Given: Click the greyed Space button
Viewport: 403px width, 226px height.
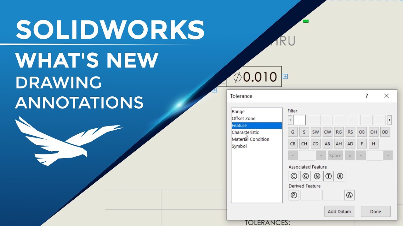Looking at the screenshot, I should pyautogui.click(x=335, y=155).
